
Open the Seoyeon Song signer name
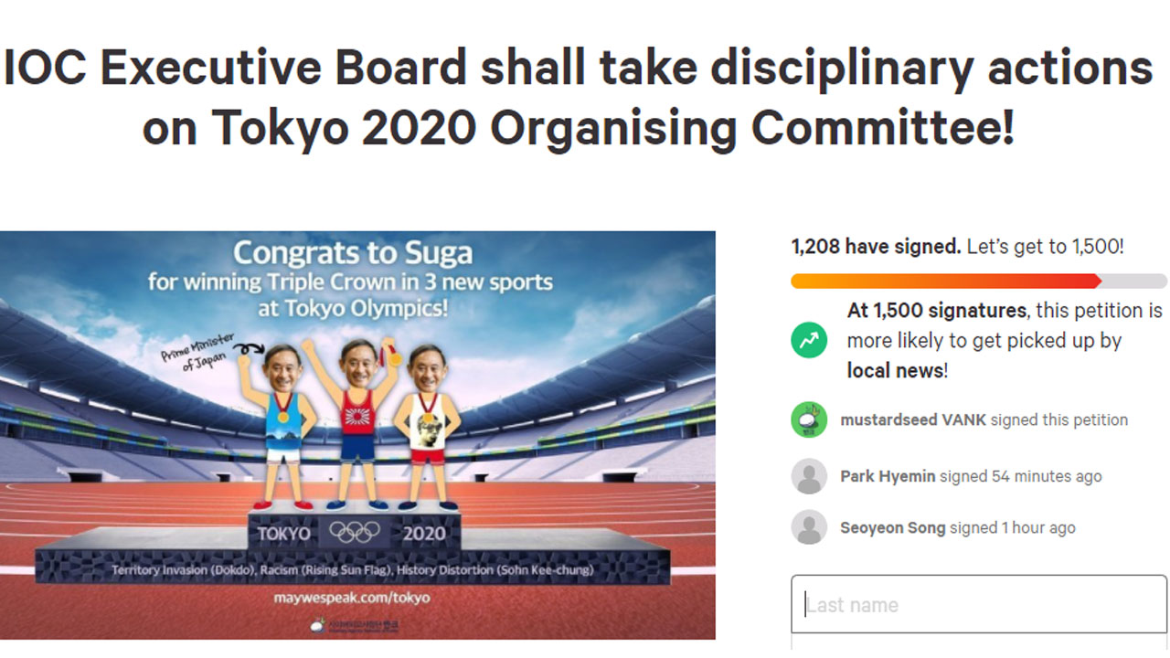pyautogui.click(x=892, y=528)
